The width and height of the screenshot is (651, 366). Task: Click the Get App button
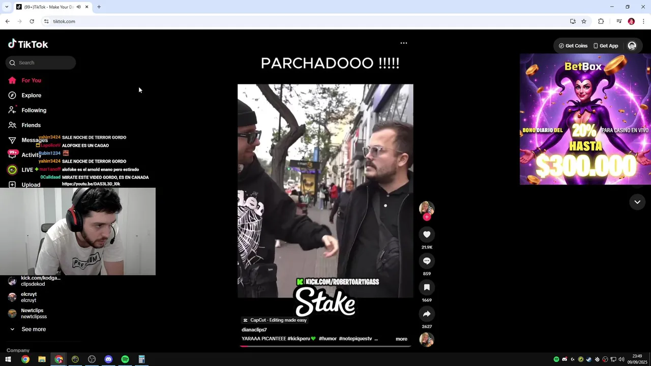tap(606, 46)
